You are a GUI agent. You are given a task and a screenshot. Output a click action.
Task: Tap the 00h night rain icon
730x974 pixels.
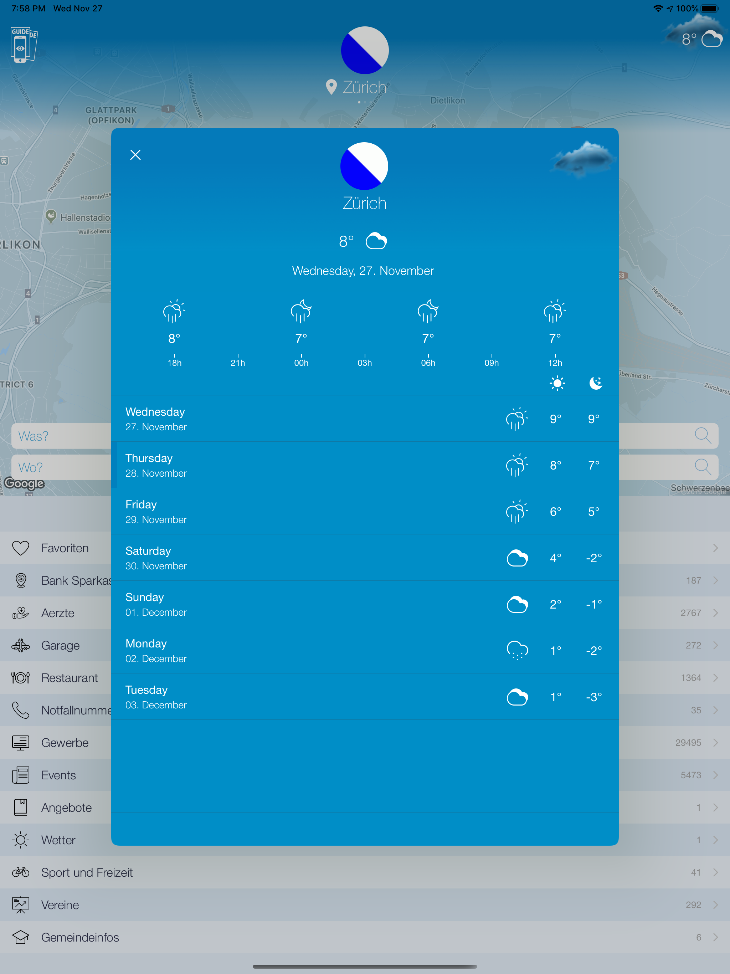[301, 312]
